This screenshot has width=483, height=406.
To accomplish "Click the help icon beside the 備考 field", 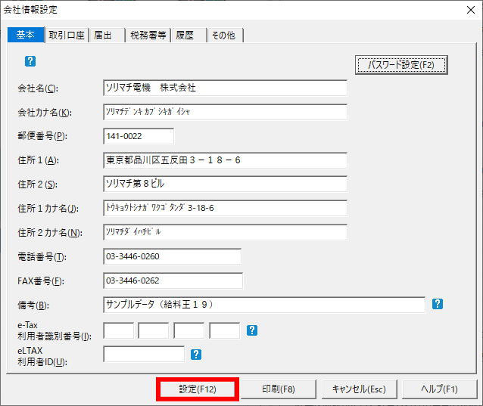I will pos(437,304).
